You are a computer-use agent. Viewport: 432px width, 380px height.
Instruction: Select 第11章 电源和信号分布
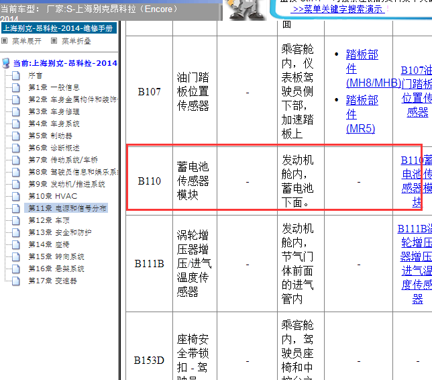(x=66, y=208)
